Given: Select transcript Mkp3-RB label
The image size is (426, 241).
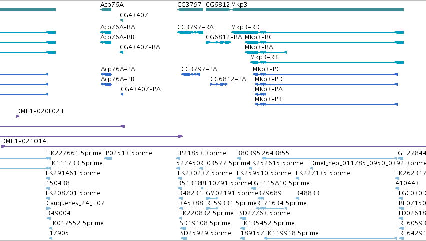Looking at the screenshot, I should click(x=264, y=57).
